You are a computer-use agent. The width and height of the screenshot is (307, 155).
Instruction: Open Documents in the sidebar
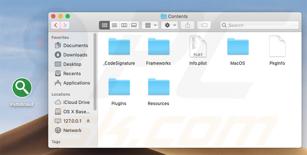72,45
